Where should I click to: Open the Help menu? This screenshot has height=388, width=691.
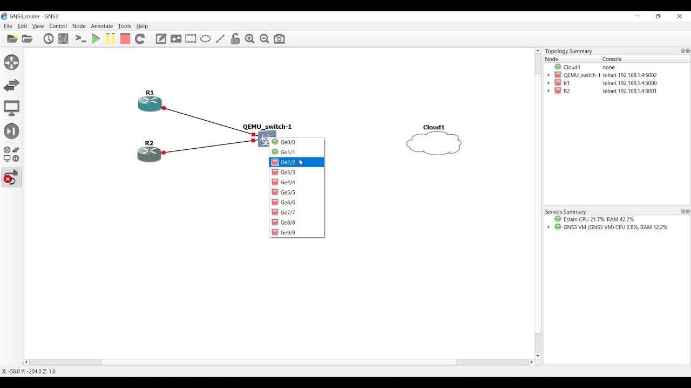[142, 26]
